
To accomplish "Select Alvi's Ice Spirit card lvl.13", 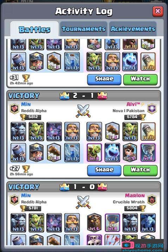I will click(x=112, y=152).
